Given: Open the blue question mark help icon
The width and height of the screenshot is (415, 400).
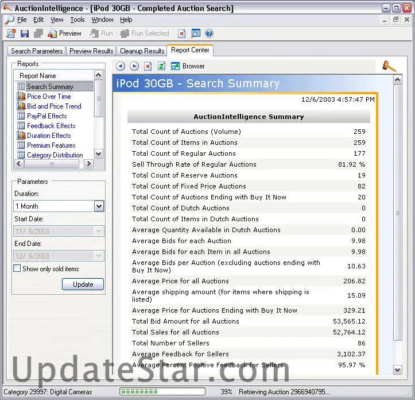Looking at the screenshot, I should (x=209, y=33).
